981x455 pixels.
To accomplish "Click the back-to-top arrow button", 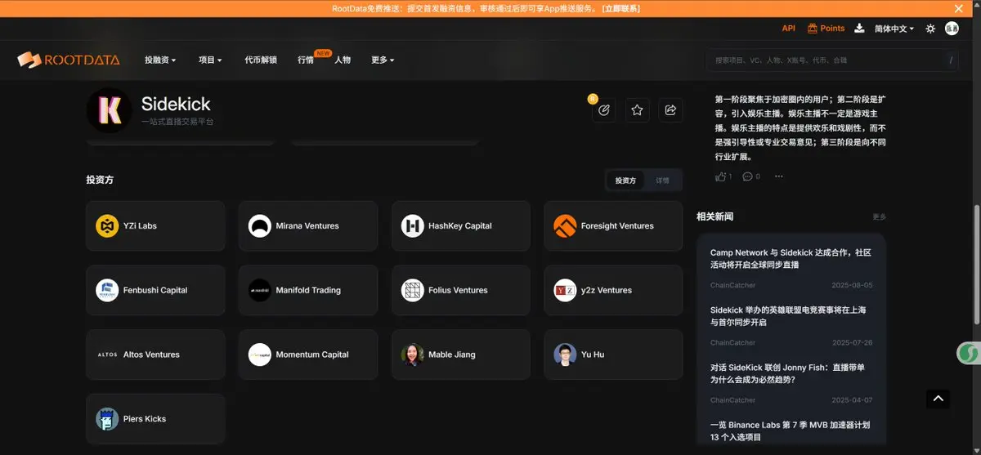I will 938,399.
